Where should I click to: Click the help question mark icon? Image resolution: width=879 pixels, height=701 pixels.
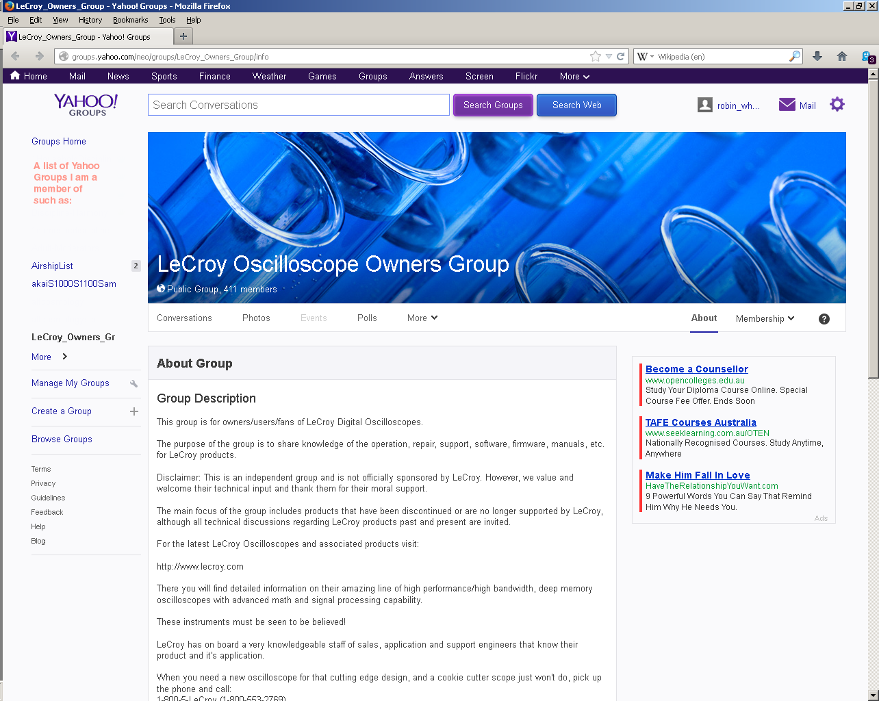pyautogui.click(x=824, y=319)
